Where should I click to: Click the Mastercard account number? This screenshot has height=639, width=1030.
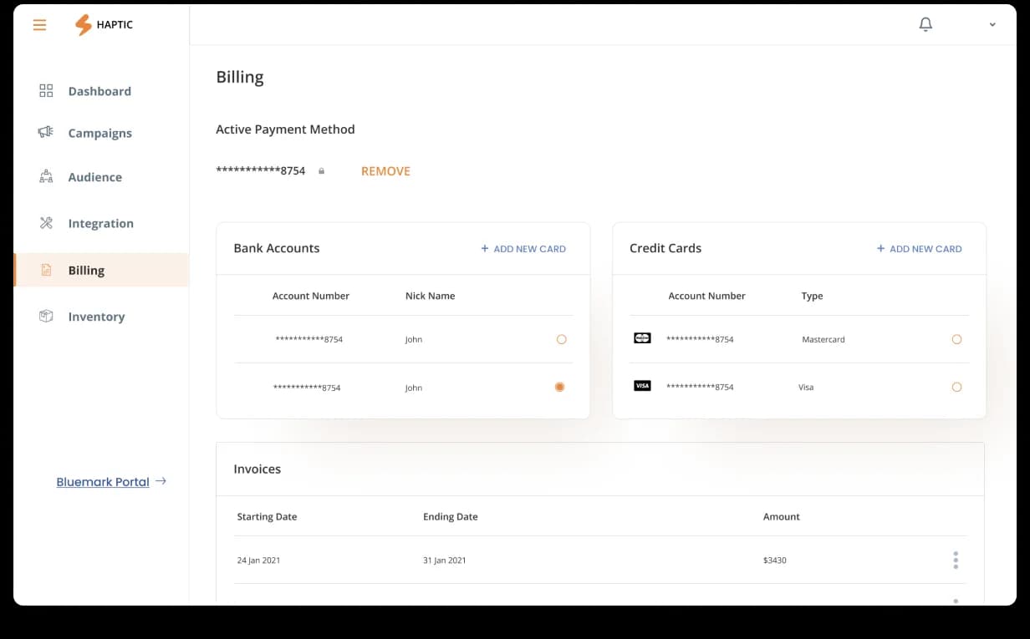(x=700, y=339)
